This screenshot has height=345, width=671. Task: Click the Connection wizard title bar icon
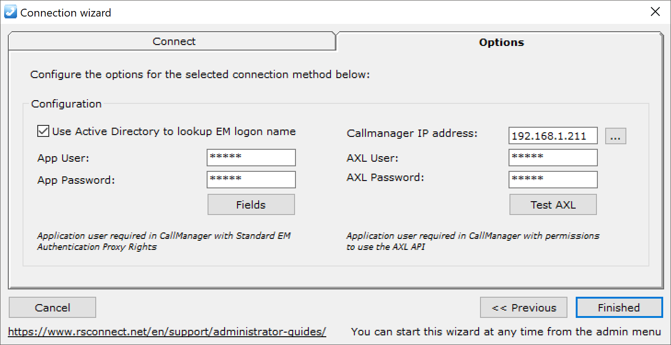pos(10,12)
